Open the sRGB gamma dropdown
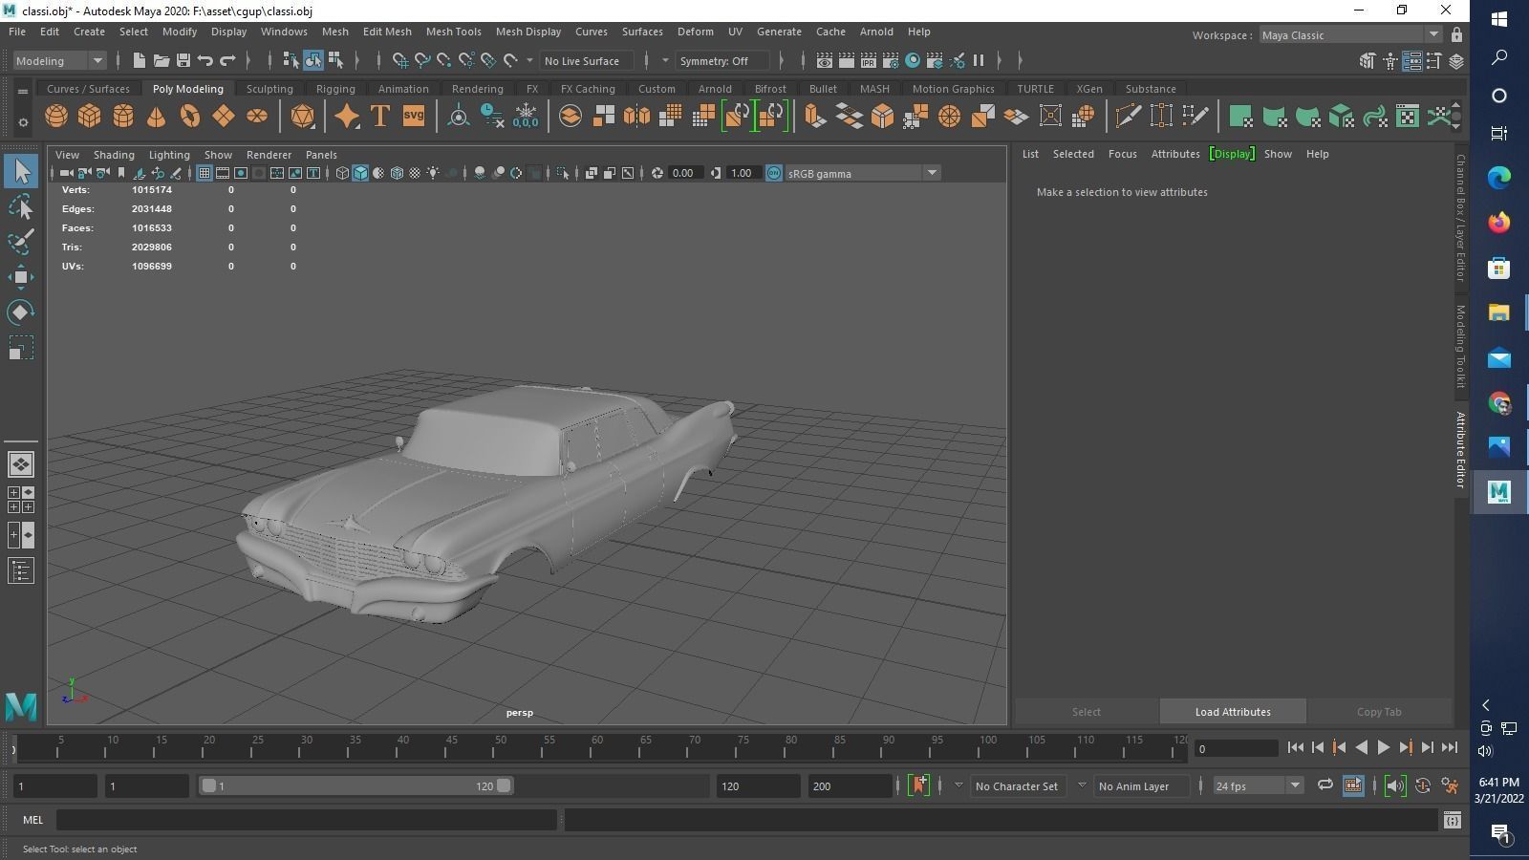Viewport: 1529px width, 860px height. pos(863,173)
